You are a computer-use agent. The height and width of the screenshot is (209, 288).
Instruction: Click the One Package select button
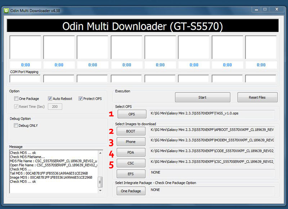[x=131, y=191]
